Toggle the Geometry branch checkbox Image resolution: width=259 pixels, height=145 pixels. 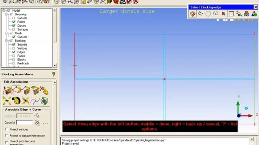click(x=11, y=14)
